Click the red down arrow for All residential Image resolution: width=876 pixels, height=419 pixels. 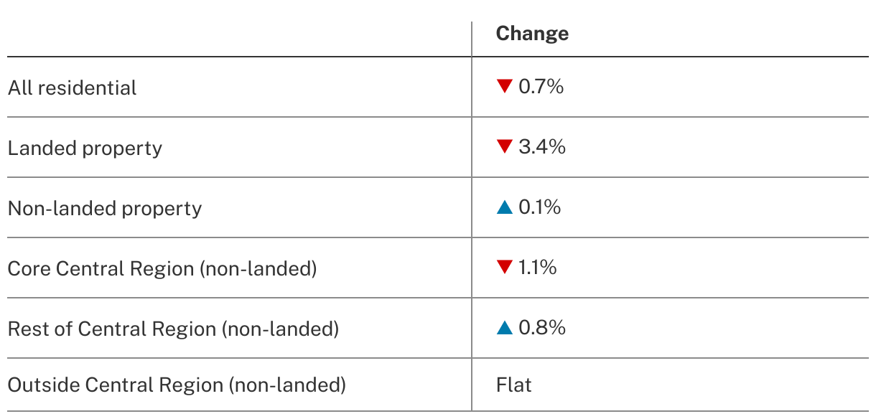(x=504, y=87)
